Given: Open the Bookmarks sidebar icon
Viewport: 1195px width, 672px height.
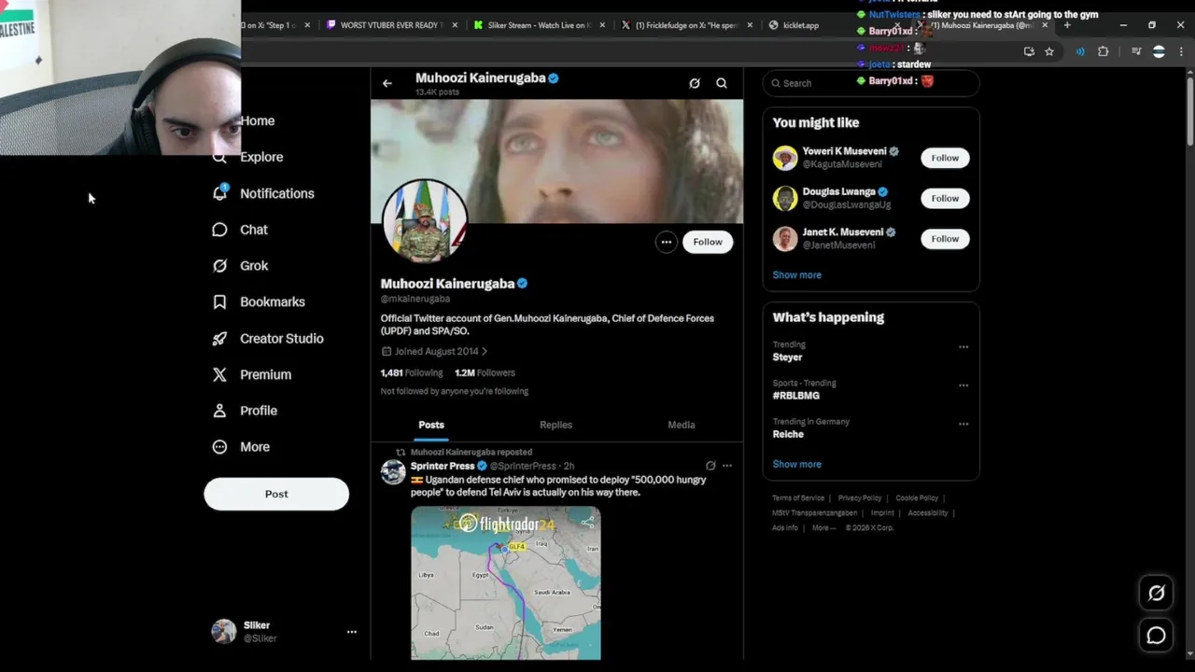Looking at the screenshot, I should pyautogui.click(x=219, y=302).
